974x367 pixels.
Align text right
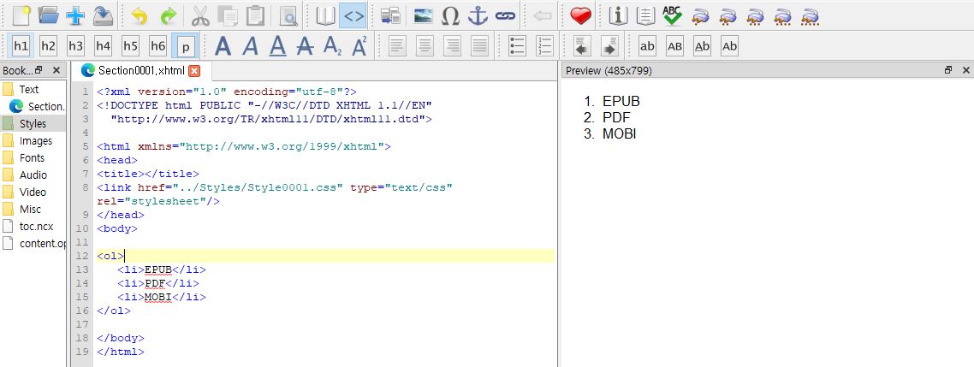pos(452,46)
